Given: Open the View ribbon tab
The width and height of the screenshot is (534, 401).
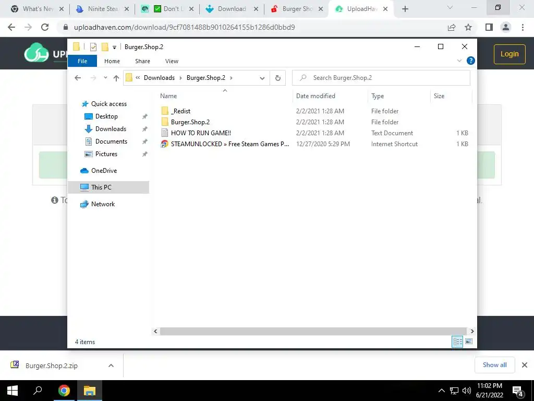Looking at the screenshot, I should (172, 61).
